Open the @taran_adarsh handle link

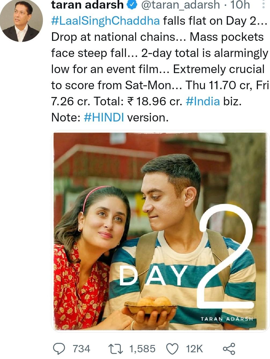tap(180, 5)
